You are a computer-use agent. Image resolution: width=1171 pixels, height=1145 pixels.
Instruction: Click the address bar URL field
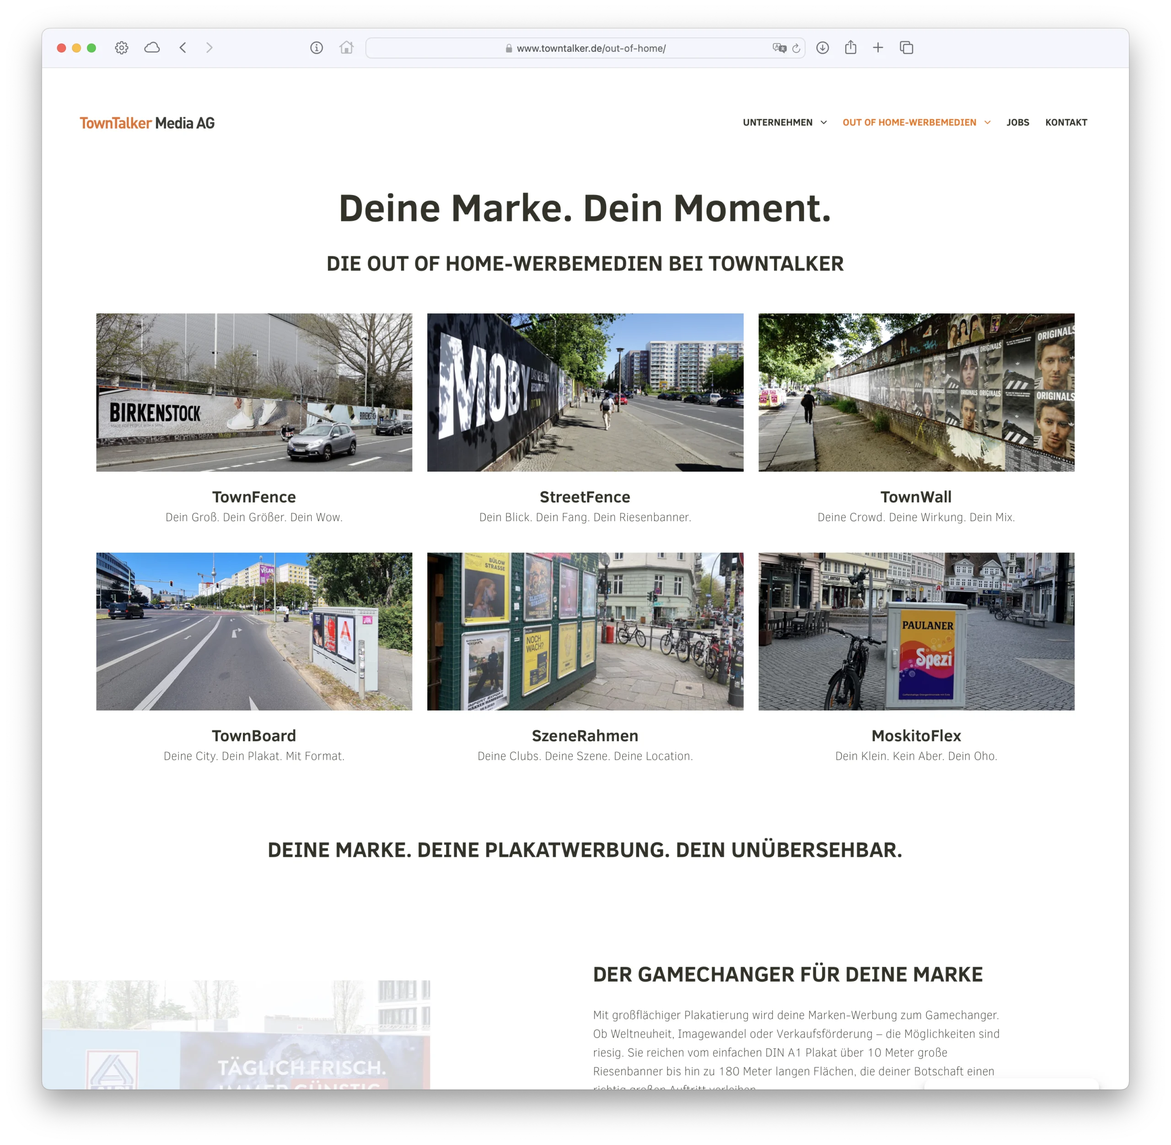tap(585, 48)
